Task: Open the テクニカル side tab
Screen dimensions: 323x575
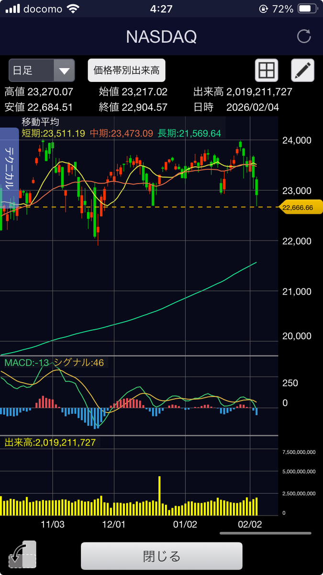Action: pyautogui.click(x=10, y=167)
